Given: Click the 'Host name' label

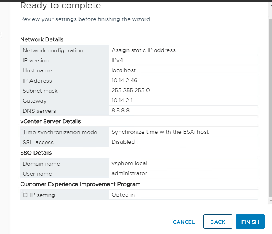Looking at the screenshot, I should click(37, 70).
